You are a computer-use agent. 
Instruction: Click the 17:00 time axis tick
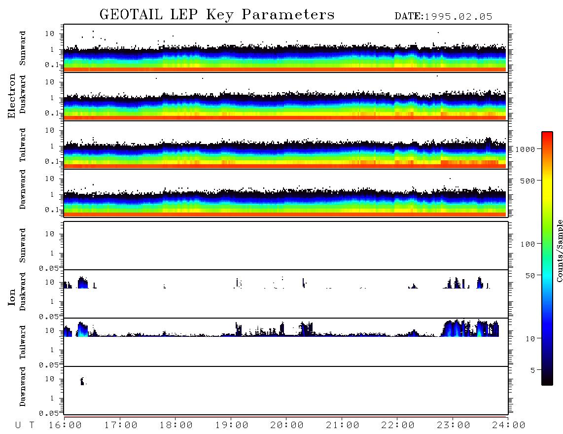point(121,425)
